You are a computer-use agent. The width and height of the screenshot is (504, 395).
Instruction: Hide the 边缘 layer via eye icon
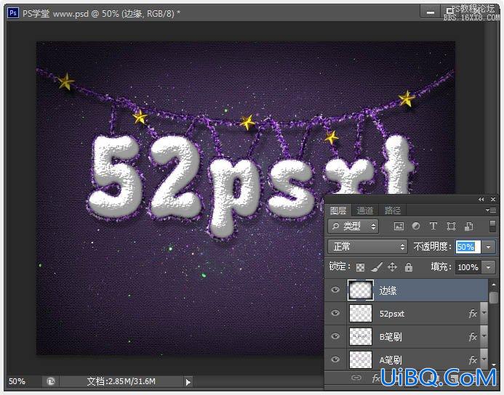click(x=335, y=290)
